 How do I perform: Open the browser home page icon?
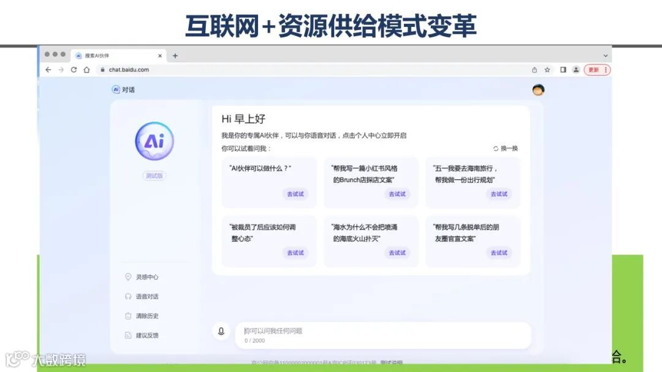[x=86, y=70]
